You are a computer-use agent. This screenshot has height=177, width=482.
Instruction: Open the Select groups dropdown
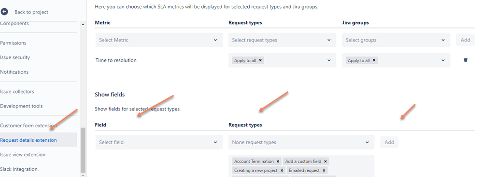click(396, 40)
